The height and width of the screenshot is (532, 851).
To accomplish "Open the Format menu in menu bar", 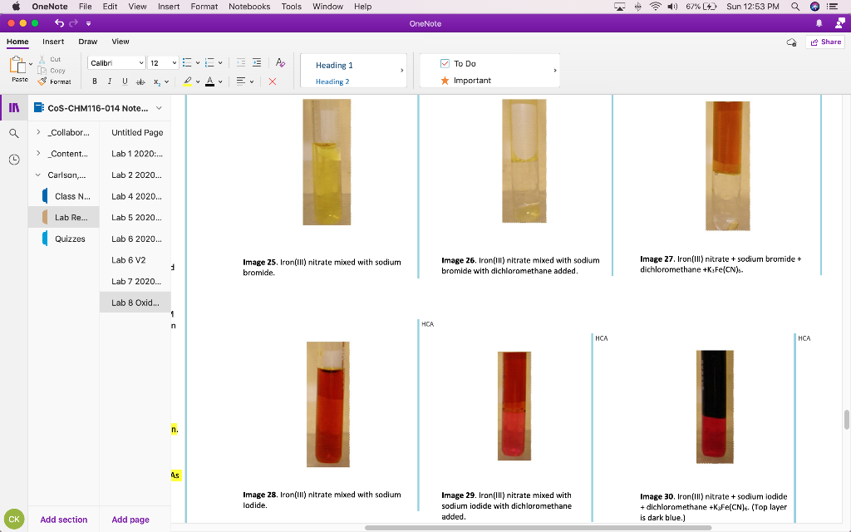I will tap(204, 7).
